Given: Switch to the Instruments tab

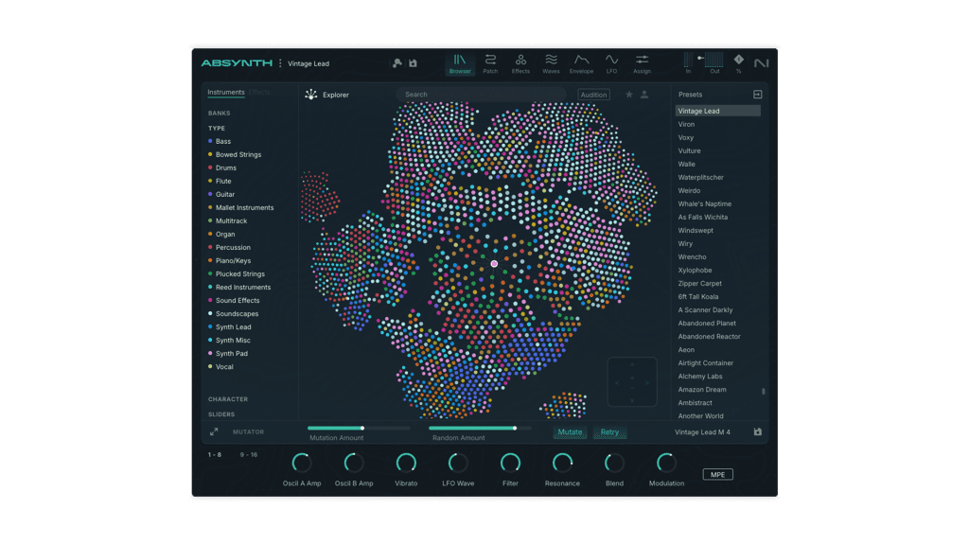Looking at the screenshot, I should coord(226,93).
